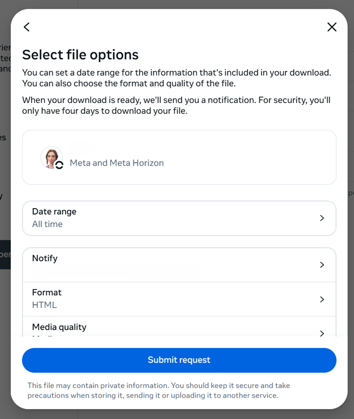Click the Media quality chevron arrow

pyautogui.click(x=322, y=333)
